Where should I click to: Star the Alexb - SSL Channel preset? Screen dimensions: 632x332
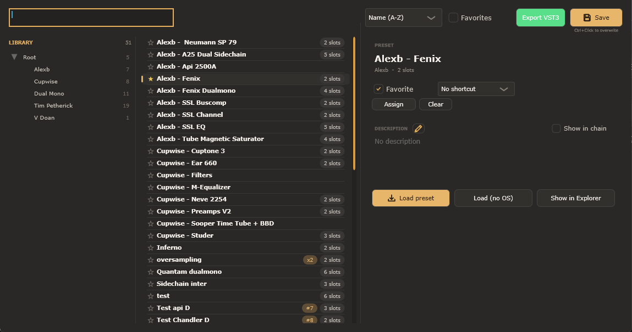point(151,115)
